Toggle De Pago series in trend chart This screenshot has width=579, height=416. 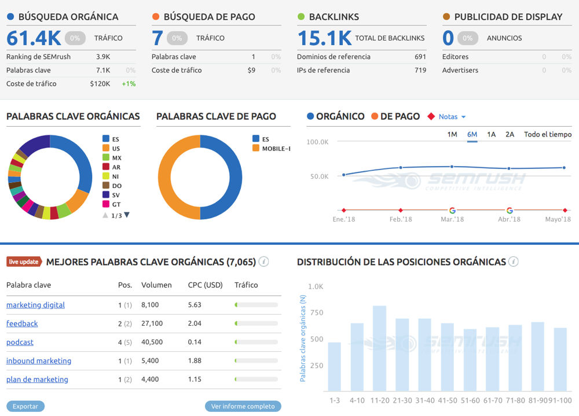coord(394,116)
